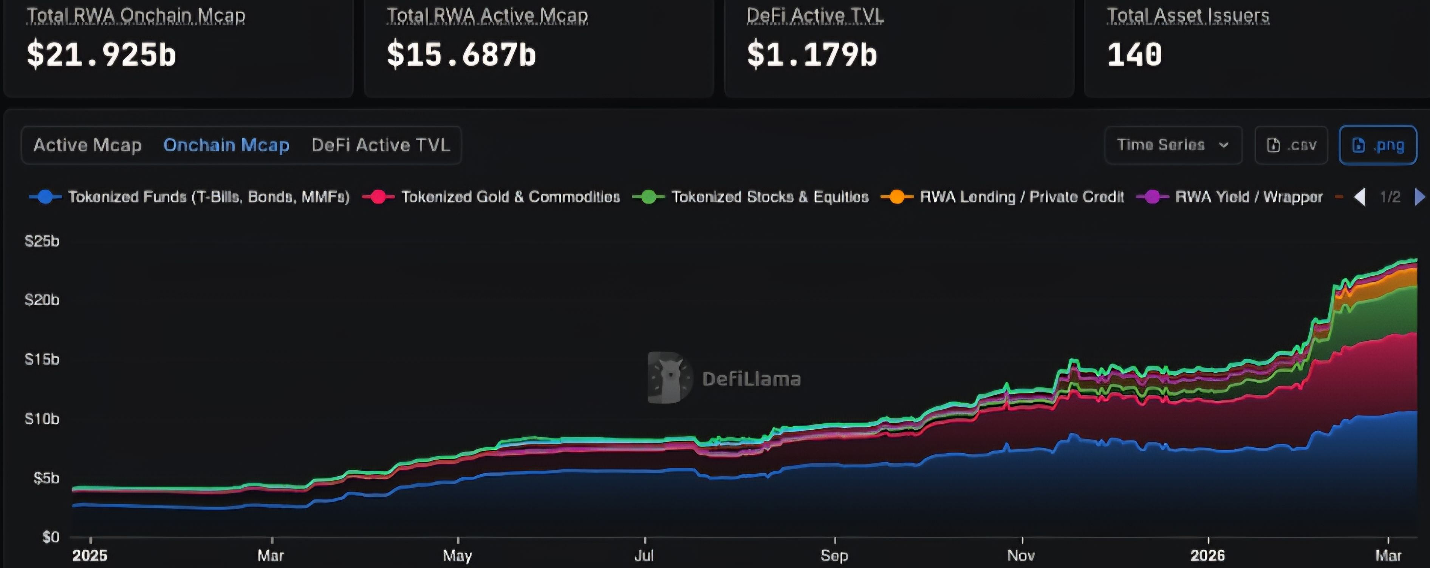Click the 1/2 legend page indicator
This screenshot has height=568, width=1430.
1390,197
